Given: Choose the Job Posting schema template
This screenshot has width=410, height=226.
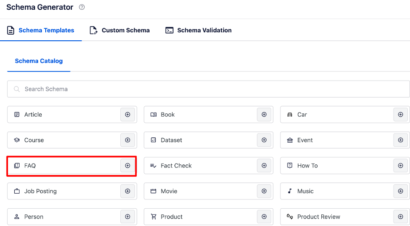Looking at the screenshot, I should (72, 191).
